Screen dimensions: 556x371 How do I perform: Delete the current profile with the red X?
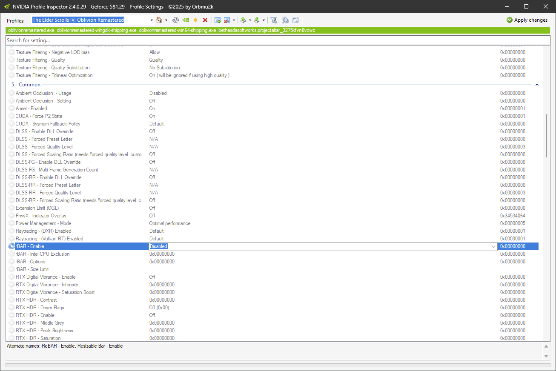point(205,20)
